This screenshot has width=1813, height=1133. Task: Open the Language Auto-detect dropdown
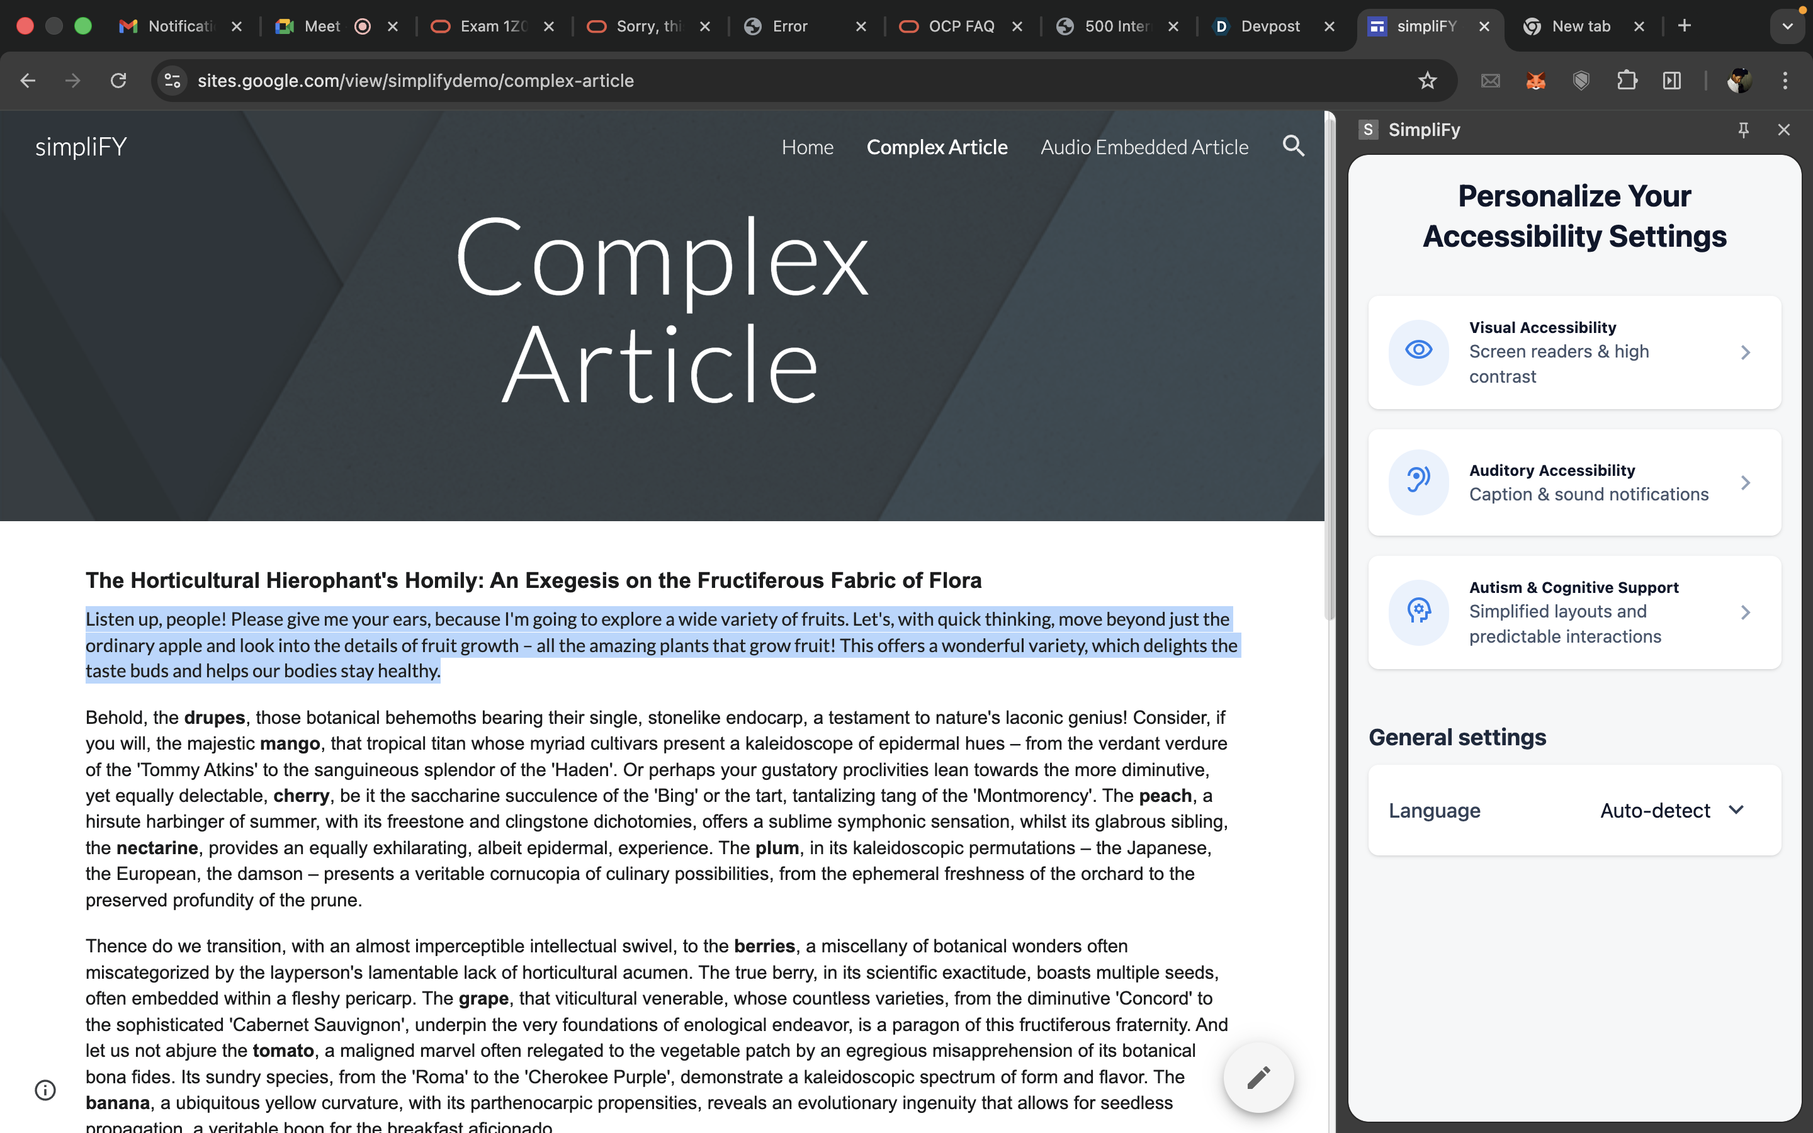(1671, 810)
